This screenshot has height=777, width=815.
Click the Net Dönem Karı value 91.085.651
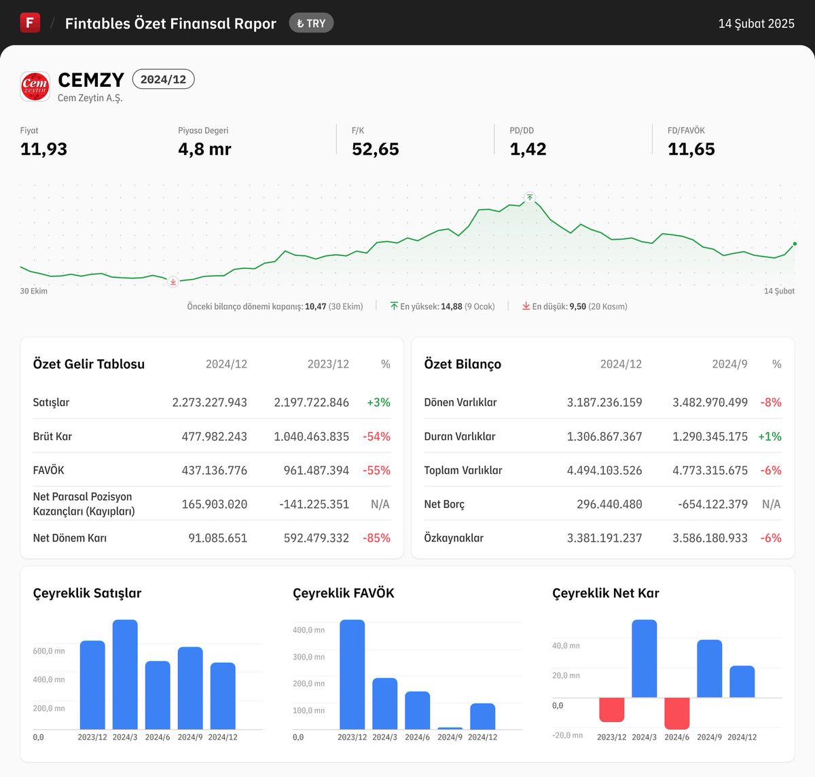point(218,538)
